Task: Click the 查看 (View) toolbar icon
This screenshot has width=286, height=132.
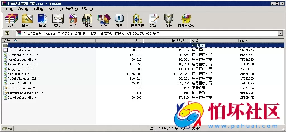Action: pyautogui.click(x=58, y=18)
